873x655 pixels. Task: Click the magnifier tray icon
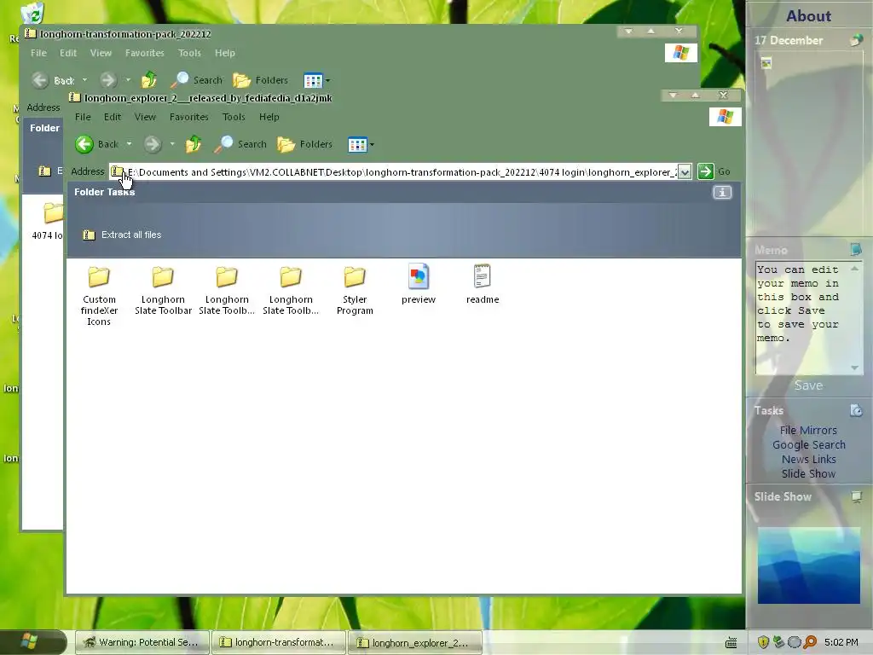click(810, 642)
